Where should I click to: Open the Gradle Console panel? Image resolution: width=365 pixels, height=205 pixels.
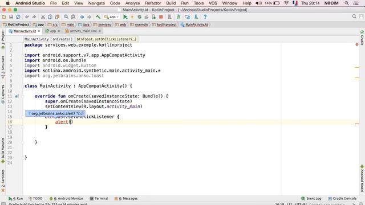click(342, 199)
